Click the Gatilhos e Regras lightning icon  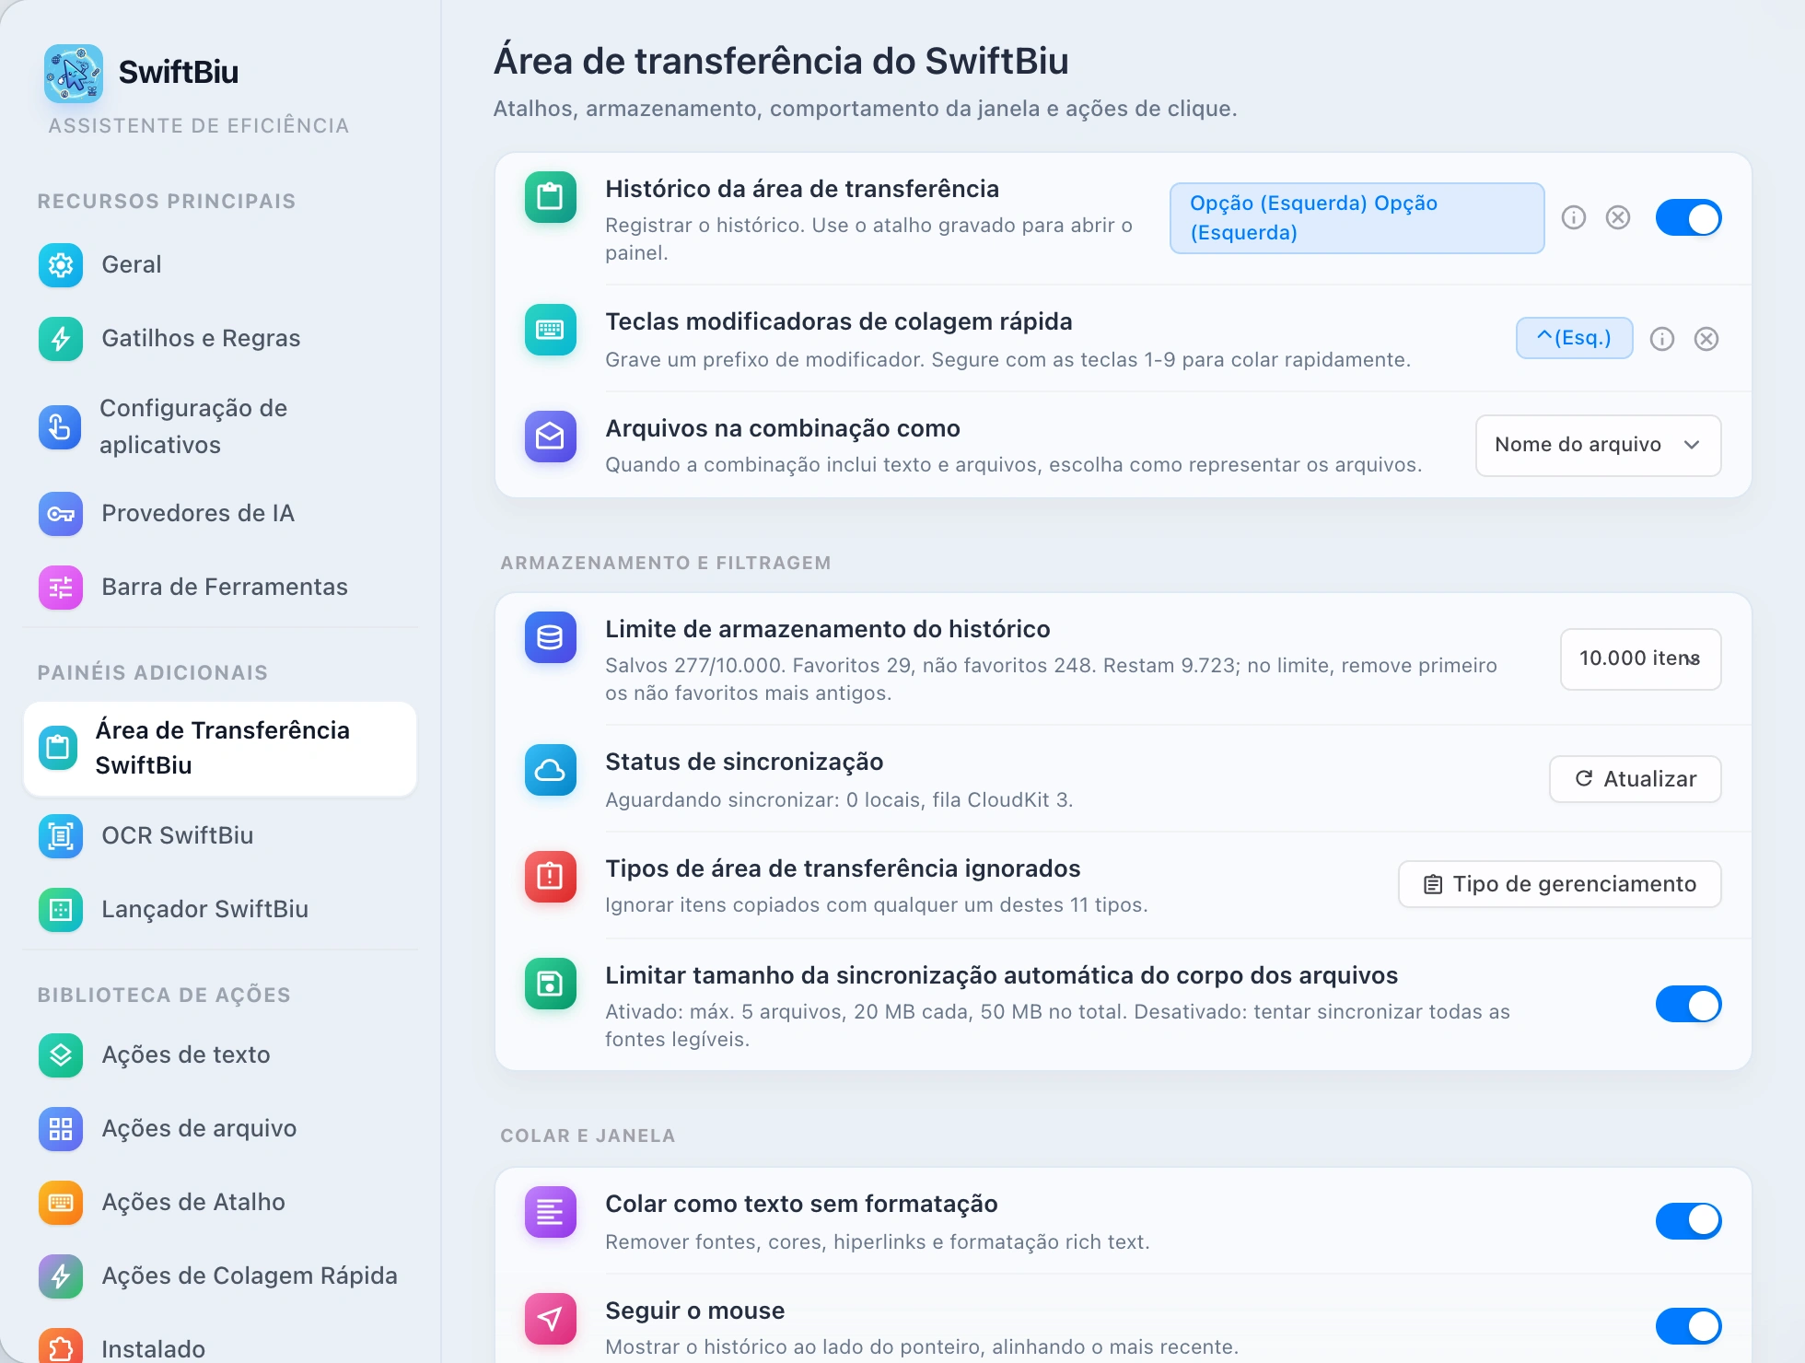coord(61,339)
